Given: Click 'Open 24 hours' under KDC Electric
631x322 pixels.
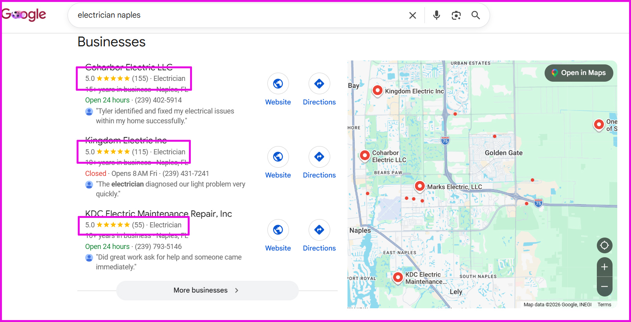Looking at the screenshot, I should (107, 247).
